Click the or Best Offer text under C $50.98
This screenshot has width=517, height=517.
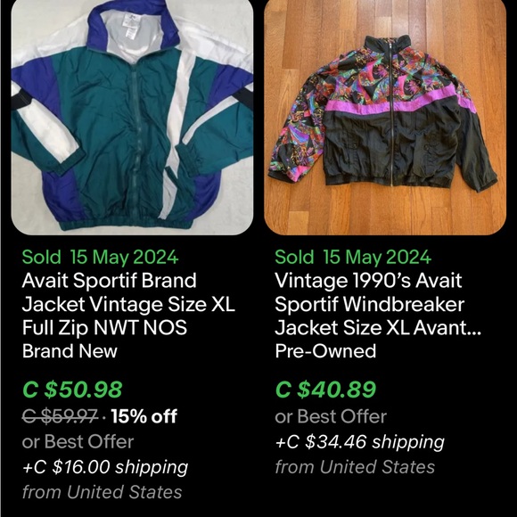click(78, 441)
